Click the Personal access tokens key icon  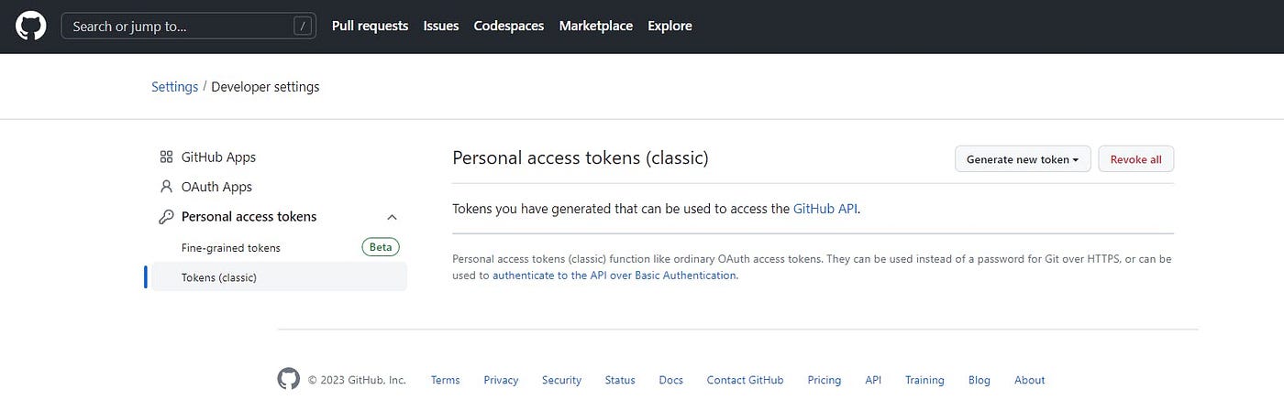pos(166,217)
